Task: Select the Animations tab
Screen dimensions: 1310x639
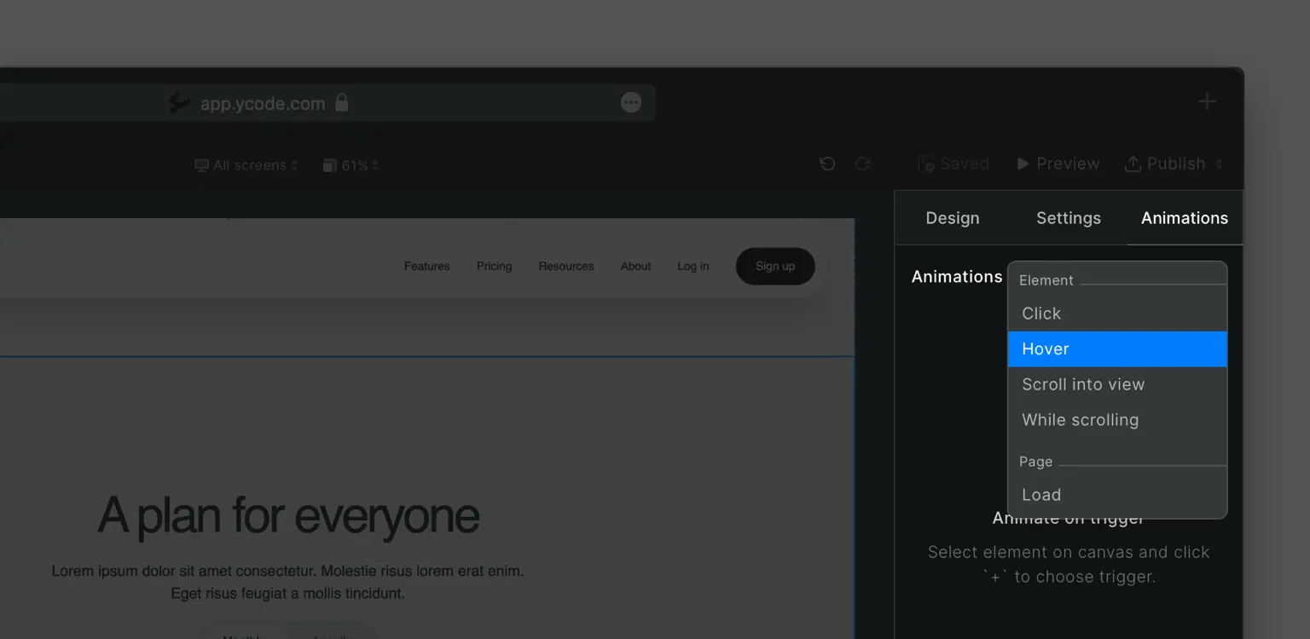Action: (x=1185, y=218)
